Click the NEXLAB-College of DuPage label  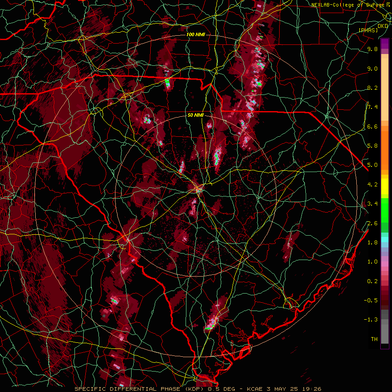pos(349,5)
